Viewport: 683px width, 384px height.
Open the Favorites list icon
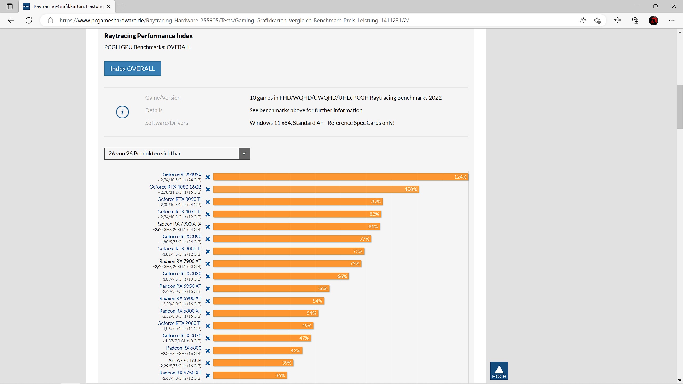(x=618, y=20)
